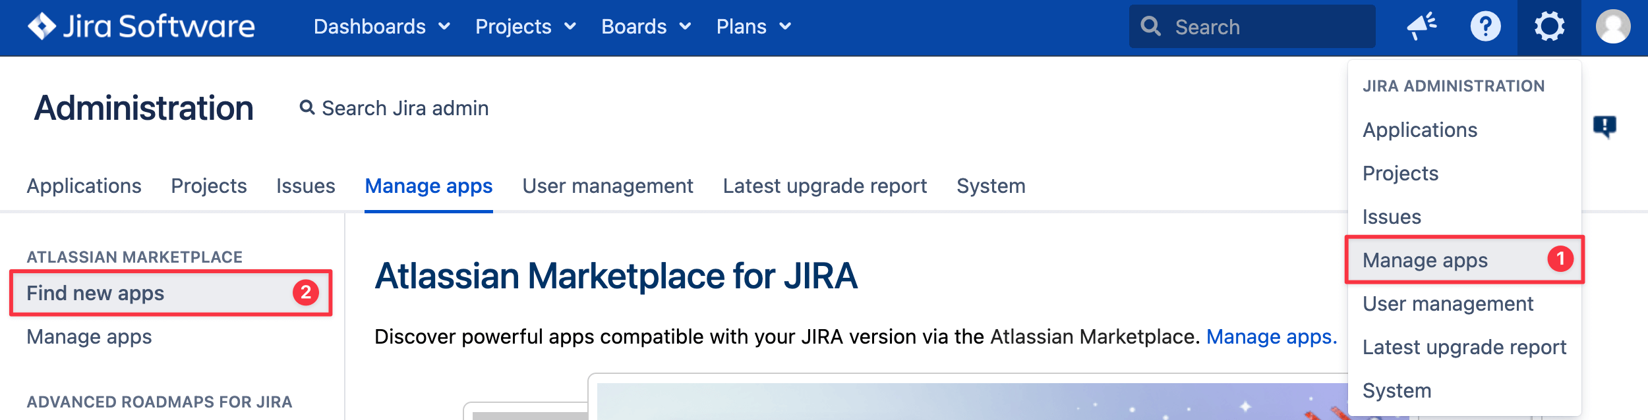The height and width of the screenshot is (420, 1648).
Task: Open the Plans dropdown menu
Action: (753, 27)
